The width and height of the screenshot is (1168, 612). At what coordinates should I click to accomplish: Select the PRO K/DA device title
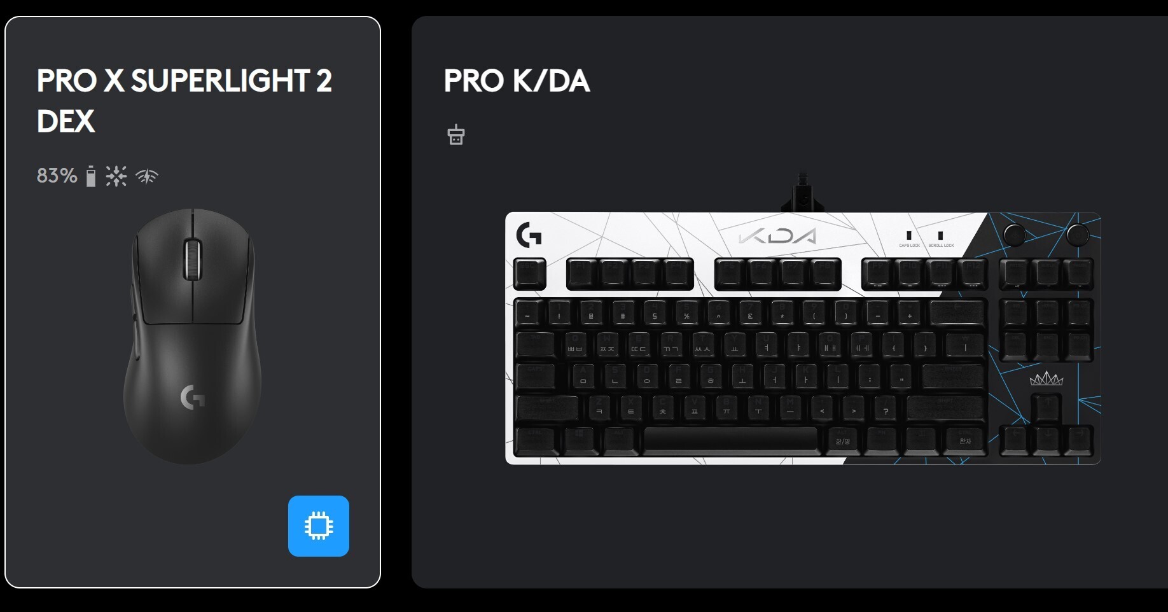click(517, 81)
